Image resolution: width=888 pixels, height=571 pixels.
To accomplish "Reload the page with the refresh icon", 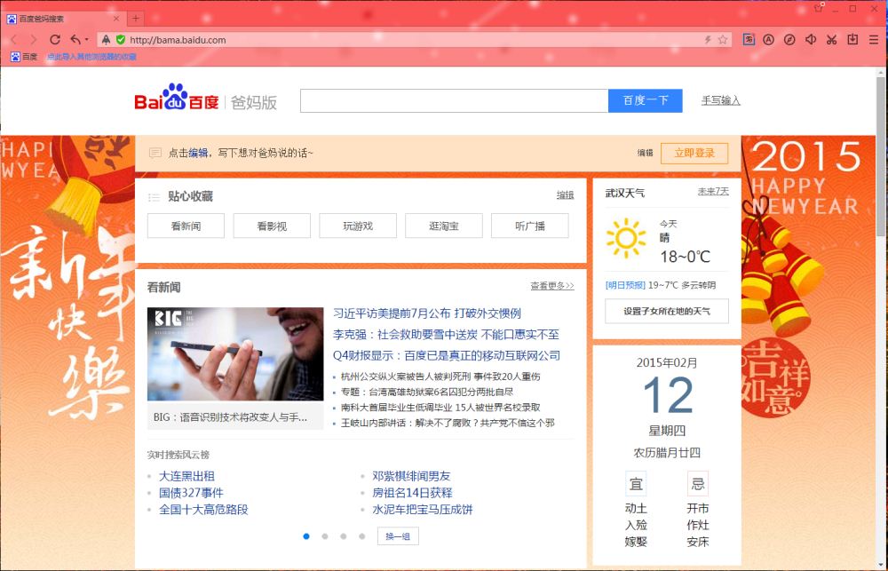I will click(56, 39).
